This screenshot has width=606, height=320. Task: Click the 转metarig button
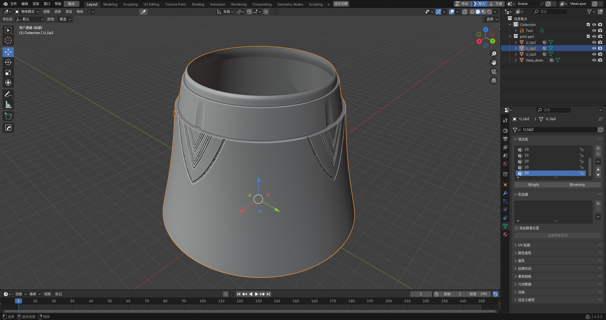click(x=577, y=185)
